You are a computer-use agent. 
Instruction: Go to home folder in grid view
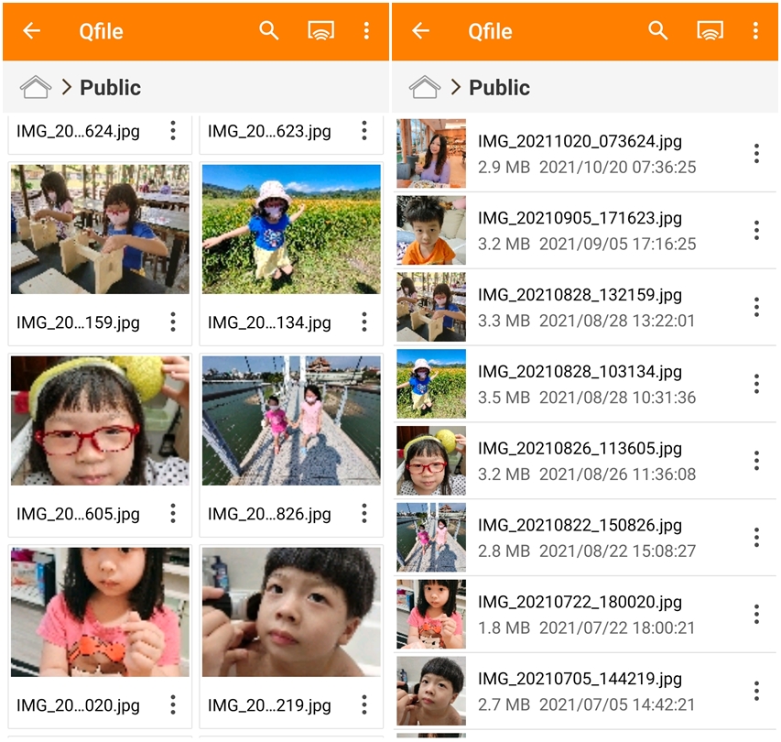(36, 87)
